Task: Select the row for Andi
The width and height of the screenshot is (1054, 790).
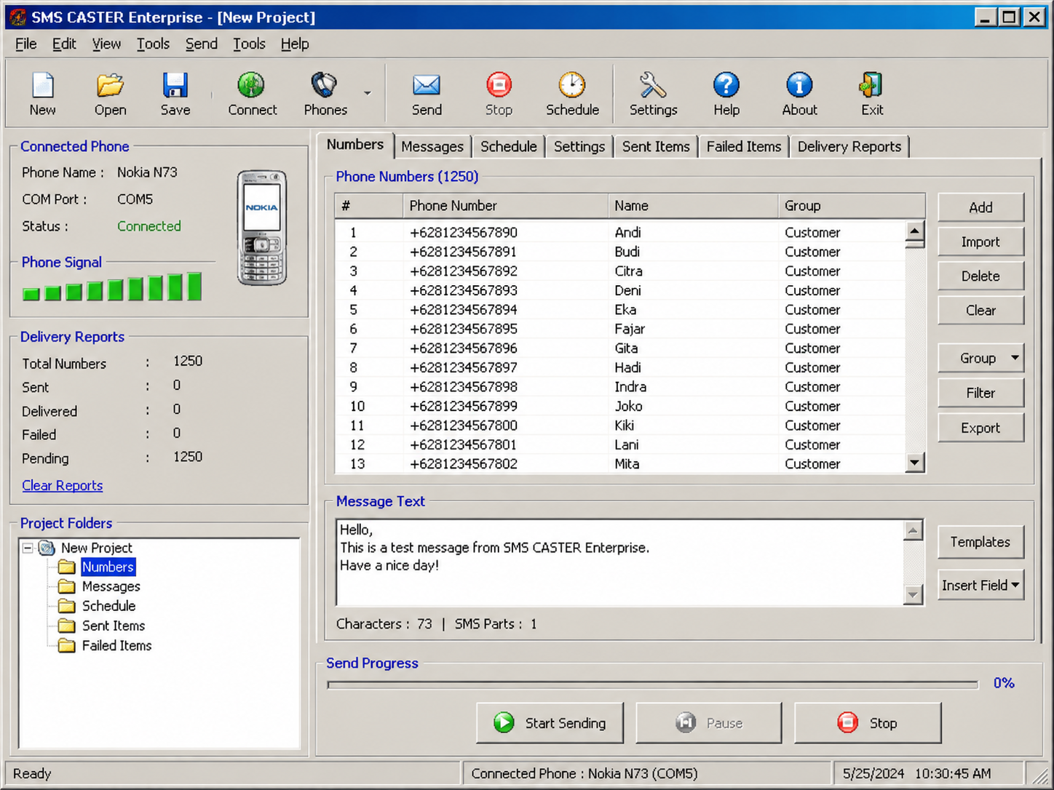Action: (620, 232)
